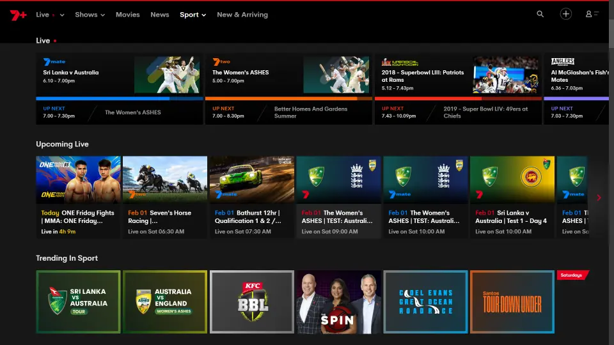The height and width of the screenshot is (345, 614).
Task: Open Sri Lanka vs Australia Tour tile
Action: (x=78, y=302)
